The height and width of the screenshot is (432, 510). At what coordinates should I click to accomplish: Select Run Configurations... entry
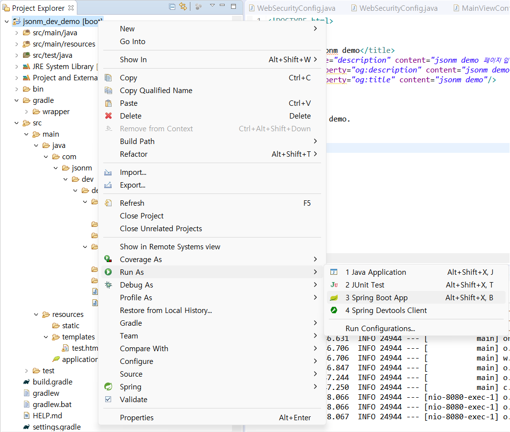[x=416, y=329]
